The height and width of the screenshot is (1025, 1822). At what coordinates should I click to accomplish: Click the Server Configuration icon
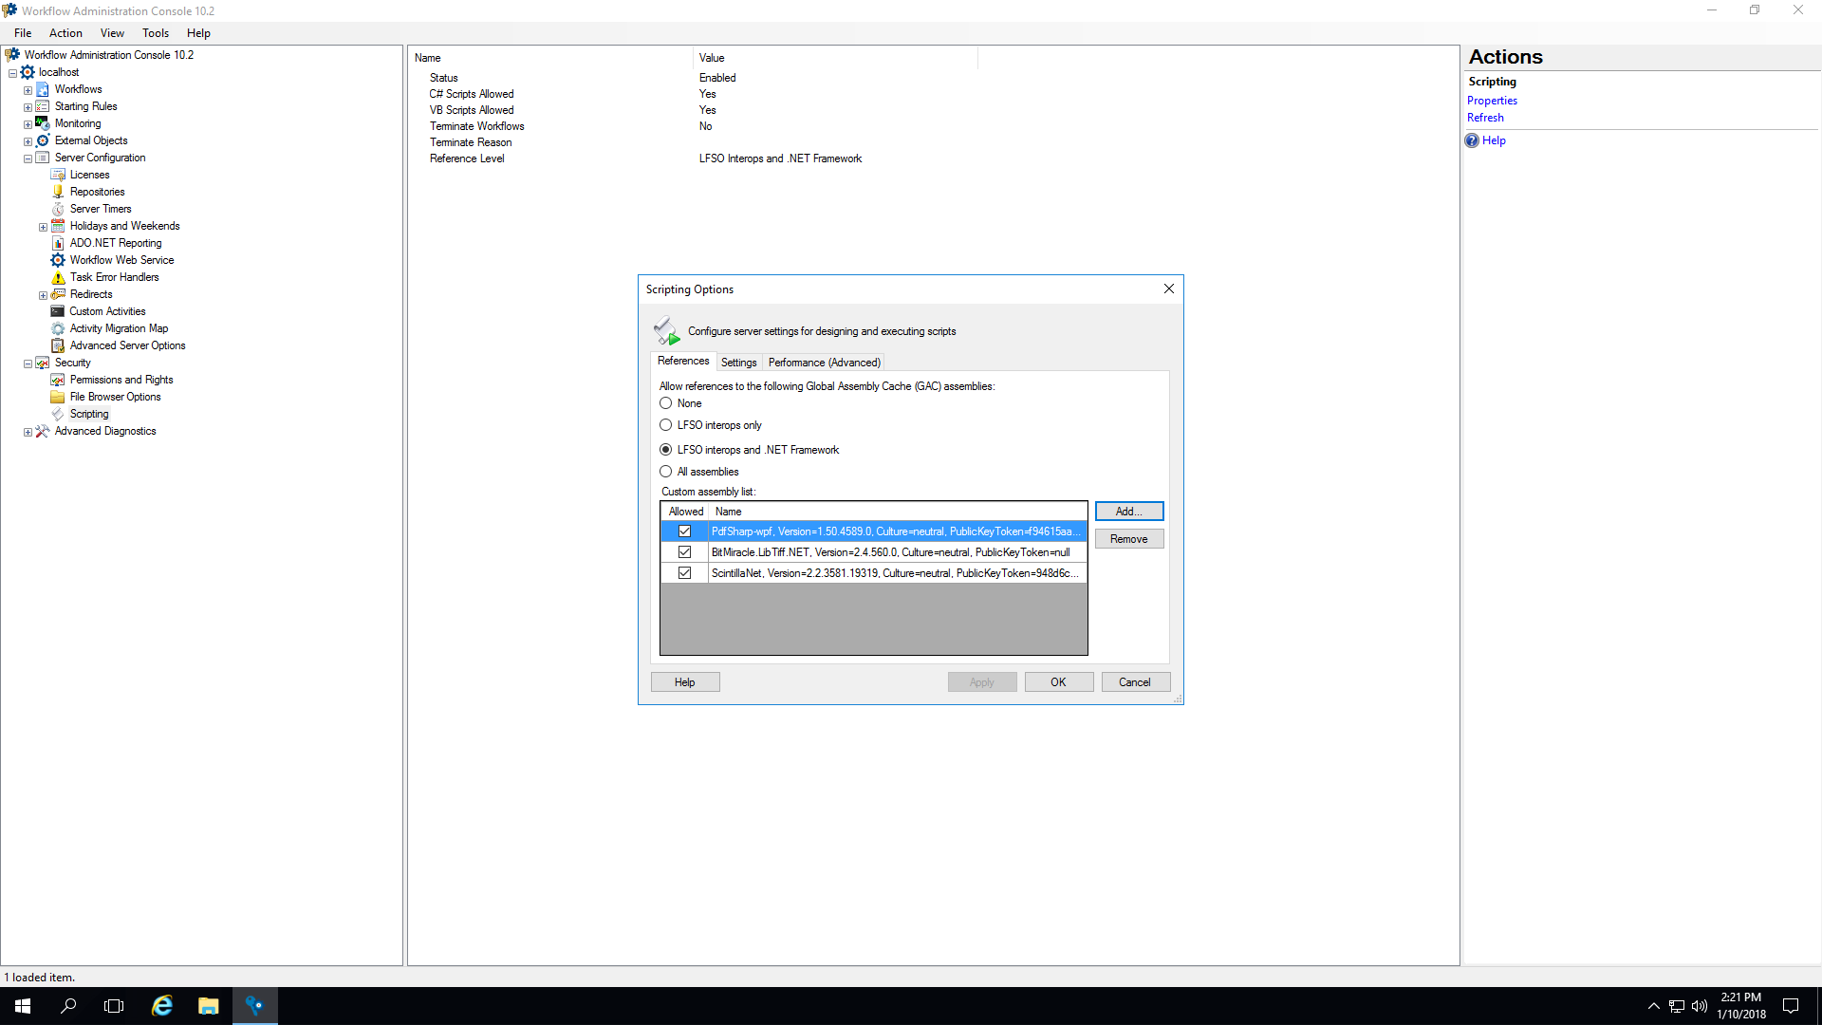43,158
